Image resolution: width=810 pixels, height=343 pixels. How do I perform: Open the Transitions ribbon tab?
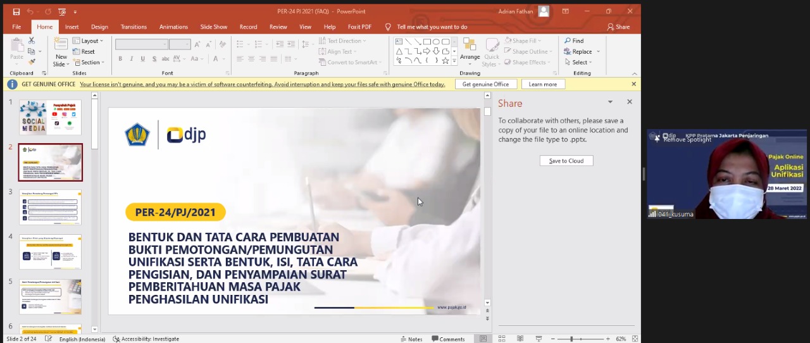tap(134, 27)
